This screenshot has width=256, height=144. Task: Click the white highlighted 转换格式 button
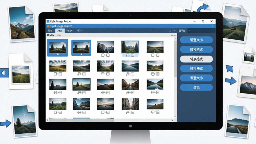pyautogui.click(x=196, y=59)
